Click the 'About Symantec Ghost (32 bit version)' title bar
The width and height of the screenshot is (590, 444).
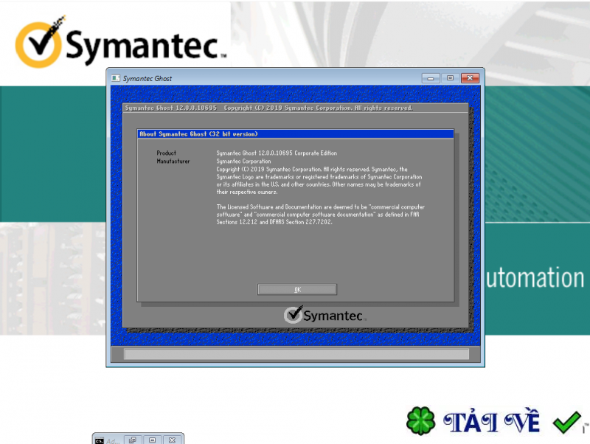pyautogui.click(x=296, y=134)
